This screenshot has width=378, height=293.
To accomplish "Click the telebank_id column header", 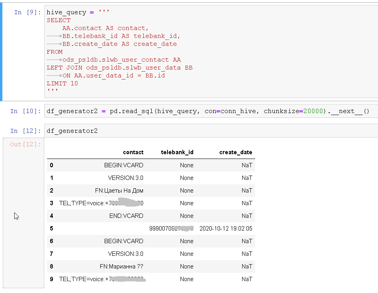I will click(177, 152).
